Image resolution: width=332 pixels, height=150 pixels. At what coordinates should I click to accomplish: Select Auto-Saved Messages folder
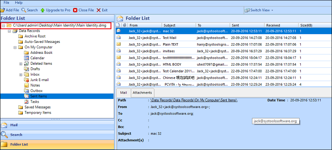point(42,42)
